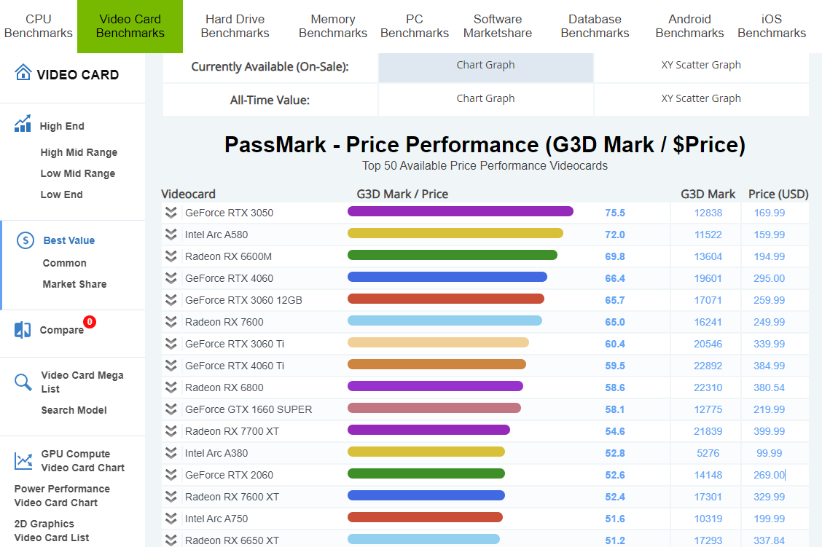This screenshot has height=547, width=822.
Task: Click price 169.99 for RTX 3050
Action: 769,213
